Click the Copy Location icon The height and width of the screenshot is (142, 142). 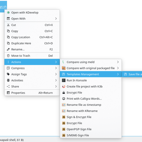click(8, 37)
